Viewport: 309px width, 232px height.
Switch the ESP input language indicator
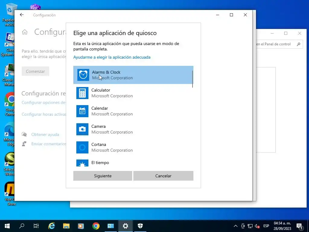pos(266,226)
